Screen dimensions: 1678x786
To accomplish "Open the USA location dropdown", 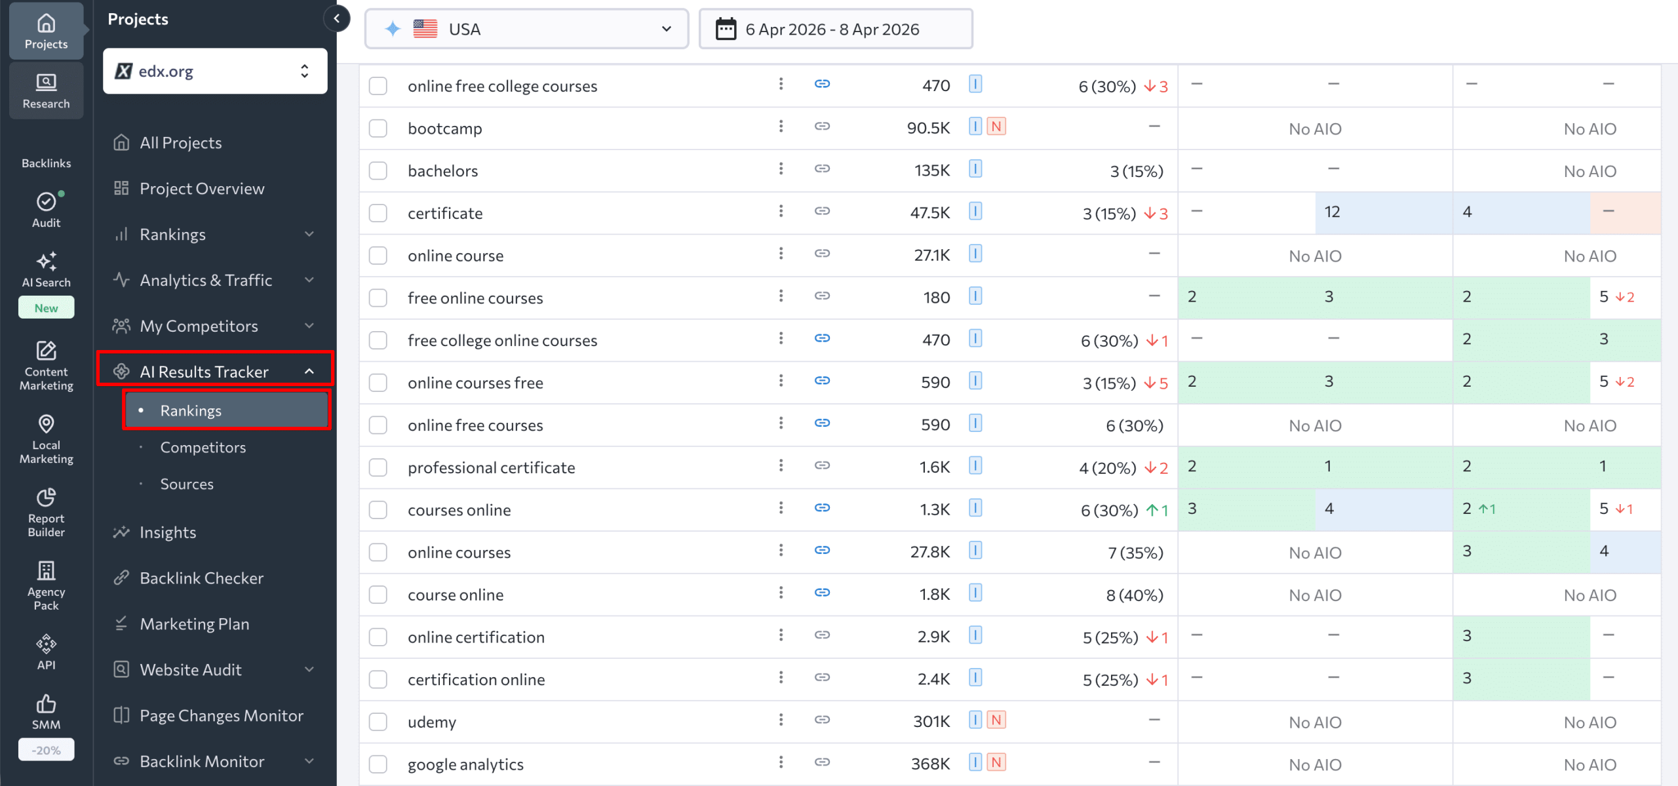I will 526,28.
